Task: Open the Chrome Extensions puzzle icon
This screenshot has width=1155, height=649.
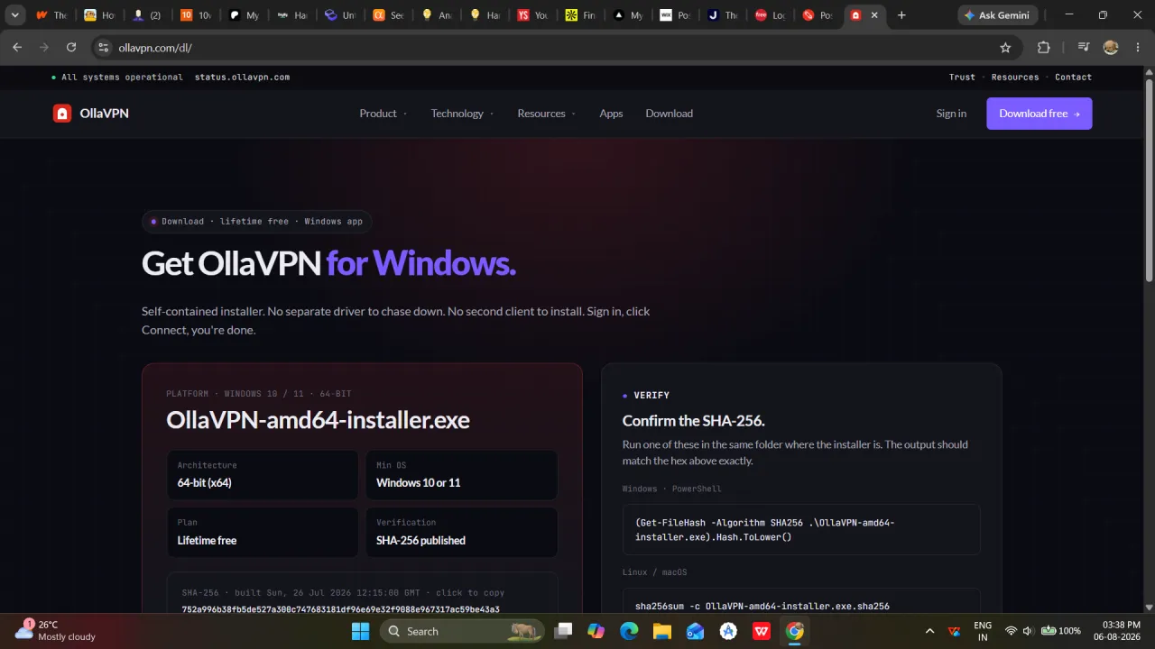Action: coord(1044,48)
